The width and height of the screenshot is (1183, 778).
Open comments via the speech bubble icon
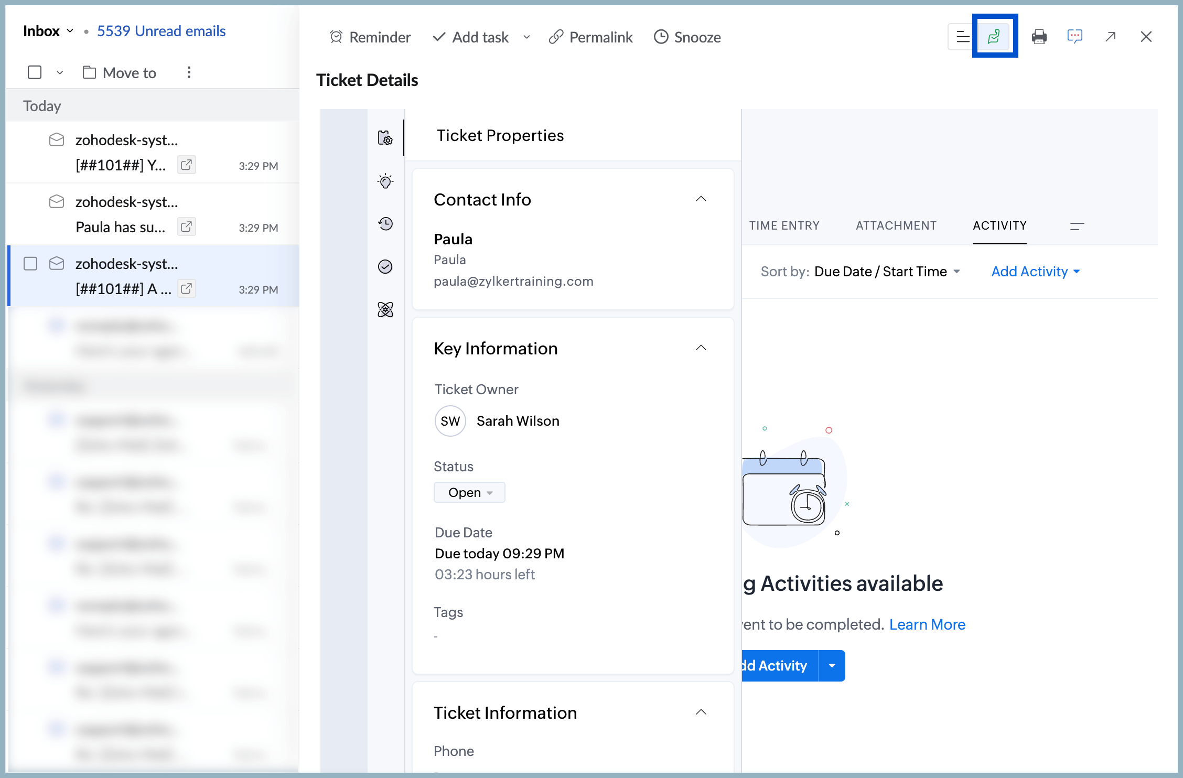(1075, 36)
